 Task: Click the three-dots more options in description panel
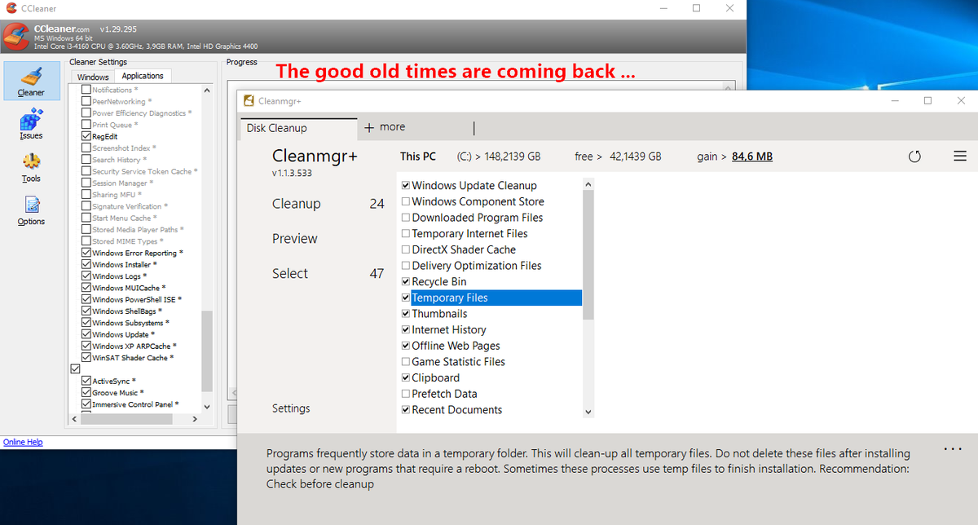[x=953, y=449]
